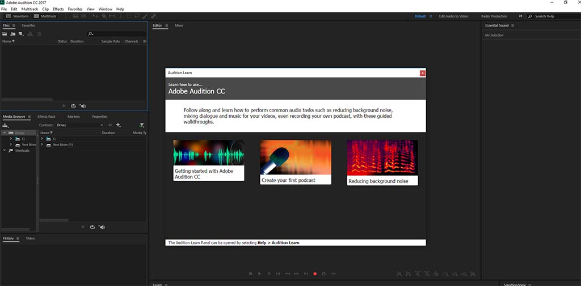Collapse the Drives tree node
The height and width of the screenshot is (286, 581).
(x=4, y=133)
